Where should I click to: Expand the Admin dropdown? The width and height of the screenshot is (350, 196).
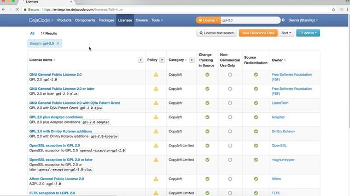[308, 33]
